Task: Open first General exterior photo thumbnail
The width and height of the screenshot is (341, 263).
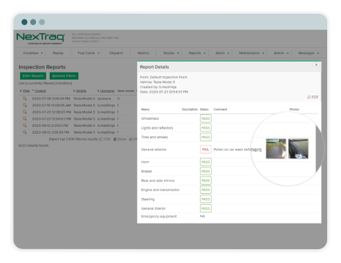Action: (x=276, y=149)
